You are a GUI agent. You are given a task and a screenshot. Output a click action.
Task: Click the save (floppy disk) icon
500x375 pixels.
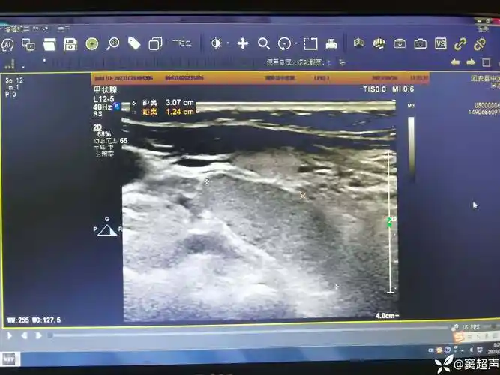[x=70, y=44]
